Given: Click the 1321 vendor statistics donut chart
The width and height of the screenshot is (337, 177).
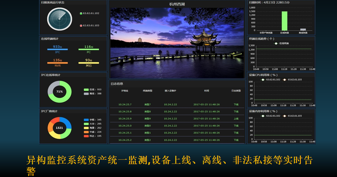Looking at the screenshot, I should tap(59, 128).
